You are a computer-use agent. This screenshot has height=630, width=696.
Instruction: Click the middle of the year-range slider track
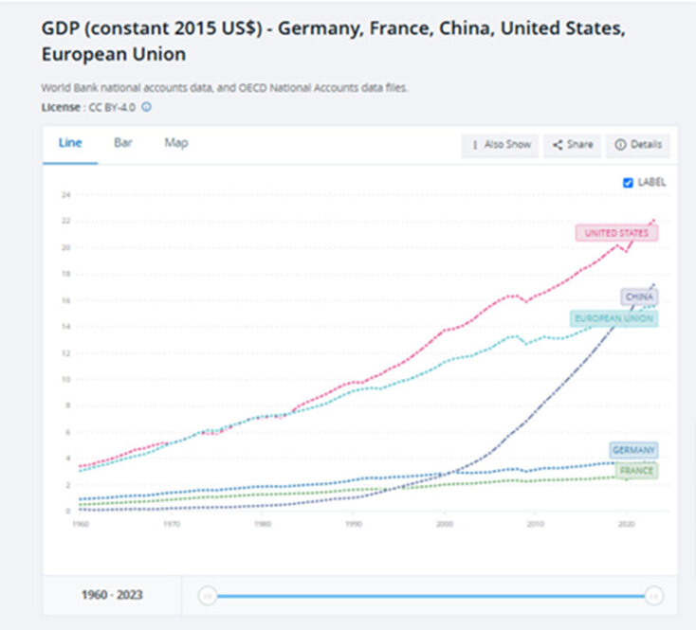tap(430, 595)
